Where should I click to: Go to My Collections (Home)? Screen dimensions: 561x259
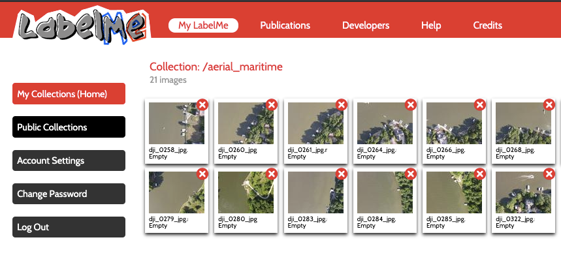[69, 93]
